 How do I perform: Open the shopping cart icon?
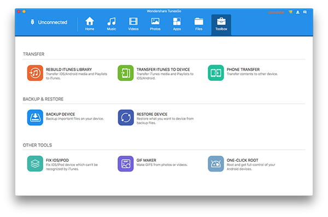290,12
